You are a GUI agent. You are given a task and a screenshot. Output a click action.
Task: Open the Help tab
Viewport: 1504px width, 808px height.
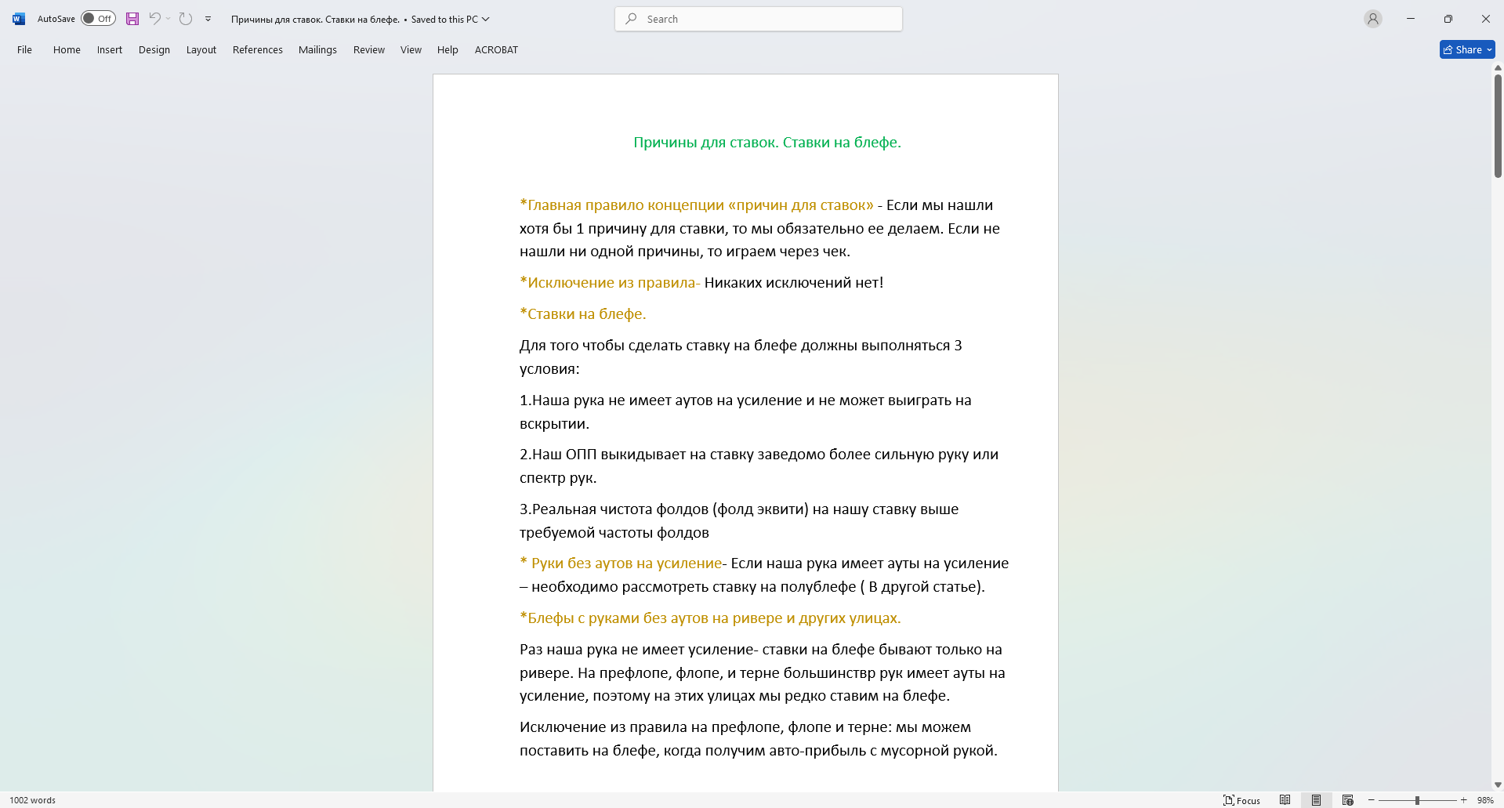click(448, 49)
